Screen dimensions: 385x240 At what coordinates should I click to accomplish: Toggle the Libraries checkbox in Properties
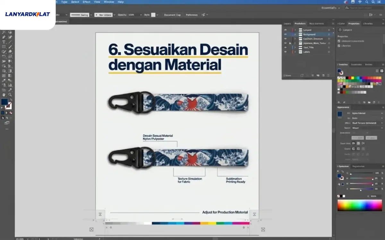click(x=339, y=46)
